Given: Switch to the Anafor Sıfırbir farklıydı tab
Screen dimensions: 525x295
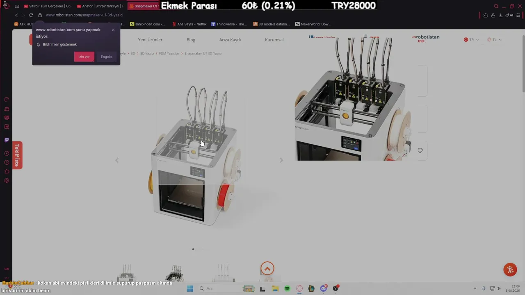Looking at the screenshot, I should point(100,6).
